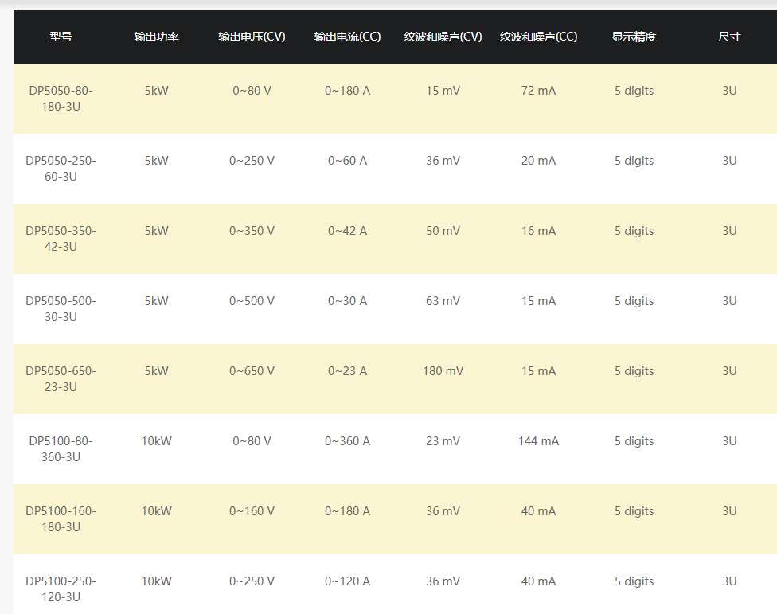Select model DP5100-160-180-3U cell
This screenshot has width=777, height=614.
click(x=61, y=519)
